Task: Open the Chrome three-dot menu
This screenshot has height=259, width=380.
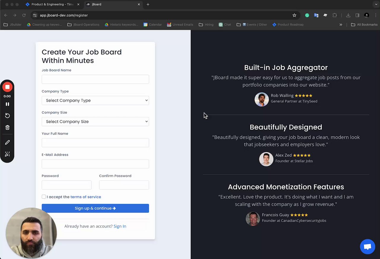Action: pyautogui.click(x=376, y=15)
